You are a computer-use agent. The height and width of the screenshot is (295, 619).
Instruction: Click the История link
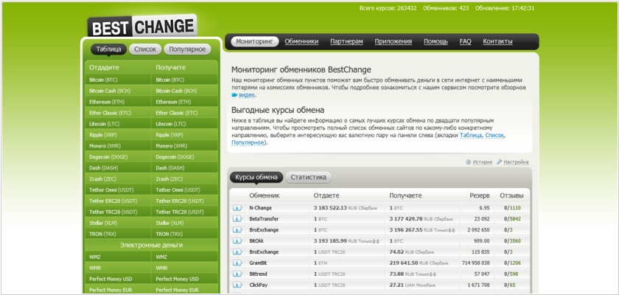click(x=483, y=162)
